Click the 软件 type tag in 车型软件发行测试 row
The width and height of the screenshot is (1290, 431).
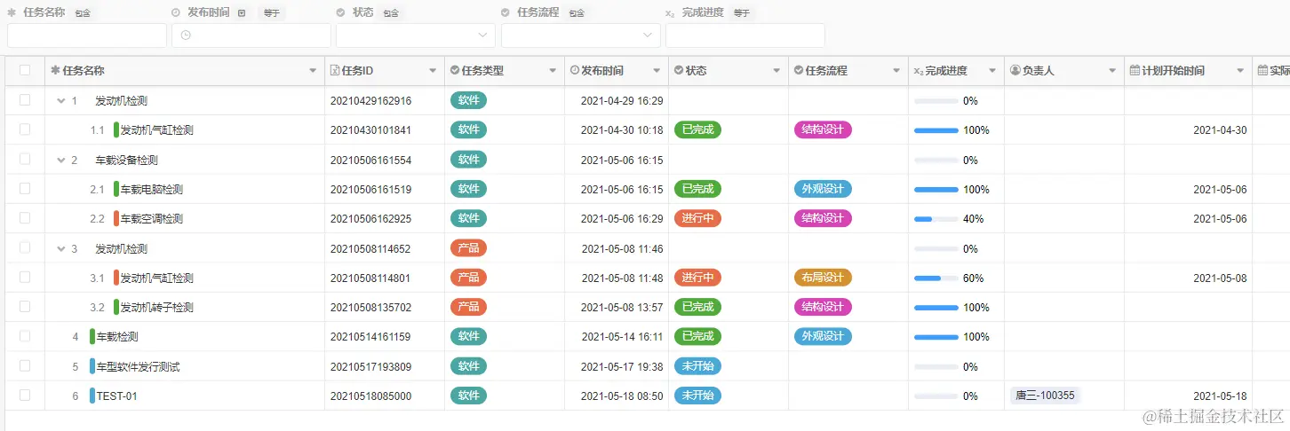tap(468, 366)
